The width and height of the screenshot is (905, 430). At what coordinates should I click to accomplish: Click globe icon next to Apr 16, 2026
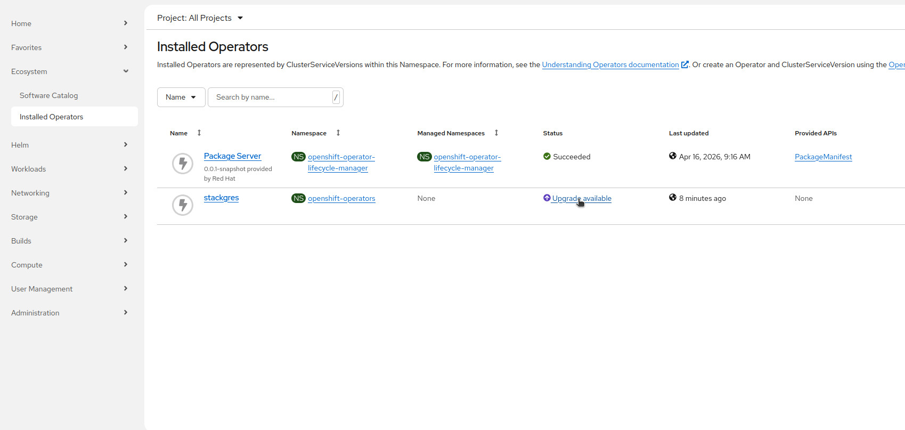pos(673,156)
